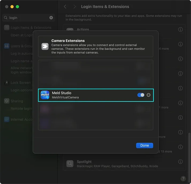Go forward with the right chevron
191x184 pixels.
click(74, 7)
